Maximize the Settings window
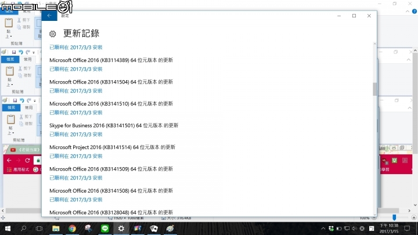418x235 pixels. (x=354, y=16)
